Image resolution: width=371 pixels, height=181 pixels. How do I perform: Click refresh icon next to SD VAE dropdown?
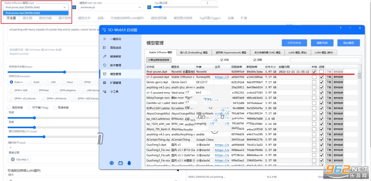(149, 7)
